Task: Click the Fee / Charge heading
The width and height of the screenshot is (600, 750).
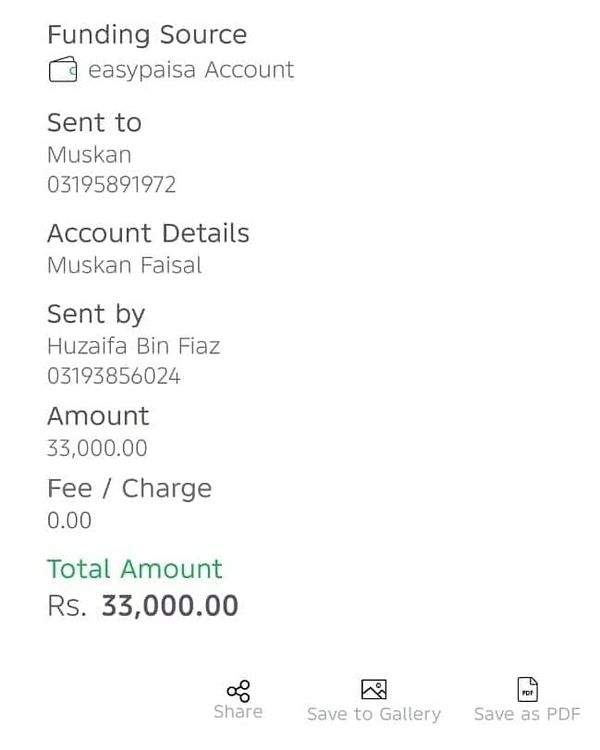Action: point(129,489)
